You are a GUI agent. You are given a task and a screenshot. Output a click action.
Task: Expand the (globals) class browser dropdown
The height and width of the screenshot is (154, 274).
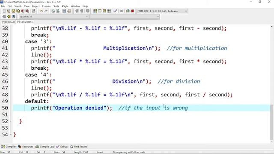(54, 17)
